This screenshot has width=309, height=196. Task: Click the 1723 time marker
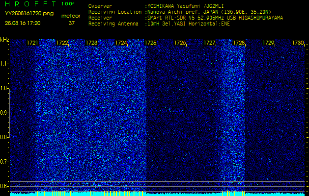click(x=91, y=43)
